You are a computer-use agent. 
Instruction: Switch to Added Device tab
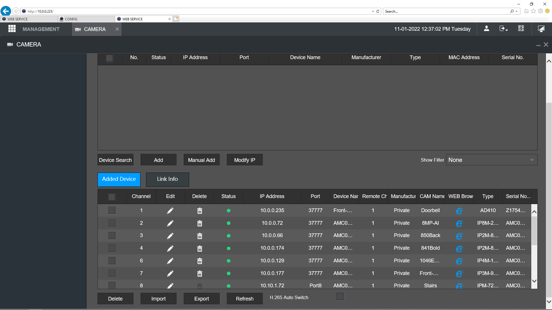(119, 179)
